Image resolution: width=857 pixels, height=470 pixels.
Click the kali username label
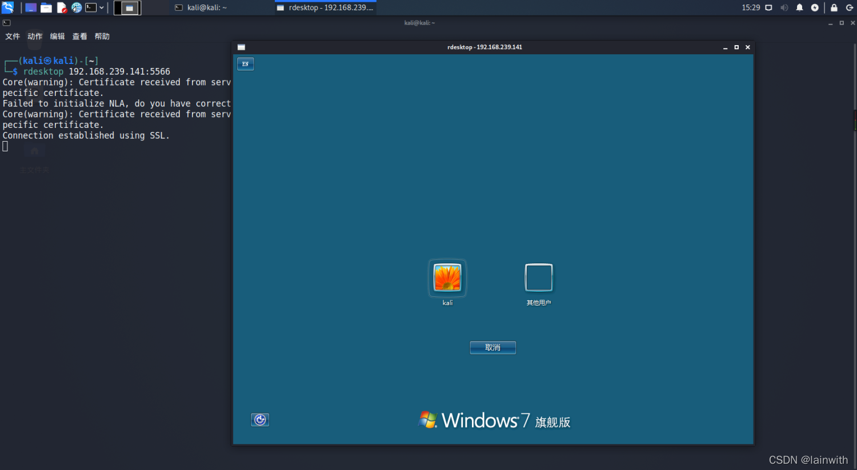tap(447, 303)
